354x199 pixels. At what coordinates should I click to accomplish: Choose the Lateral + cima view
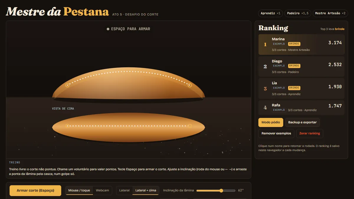pos(146,190)
